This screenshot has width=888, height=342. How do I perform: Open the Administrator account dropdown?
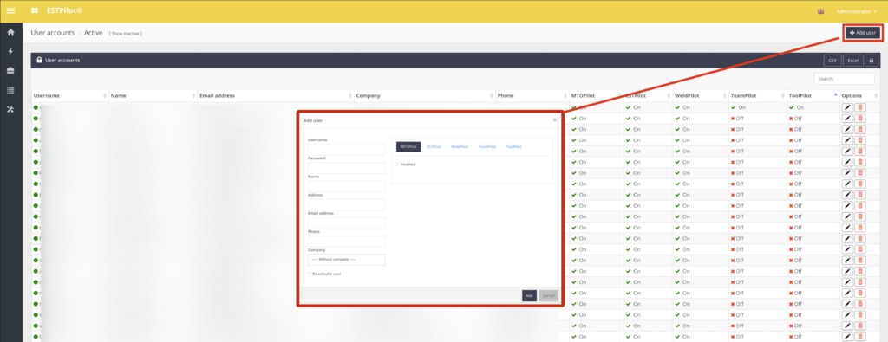[856, 11]
